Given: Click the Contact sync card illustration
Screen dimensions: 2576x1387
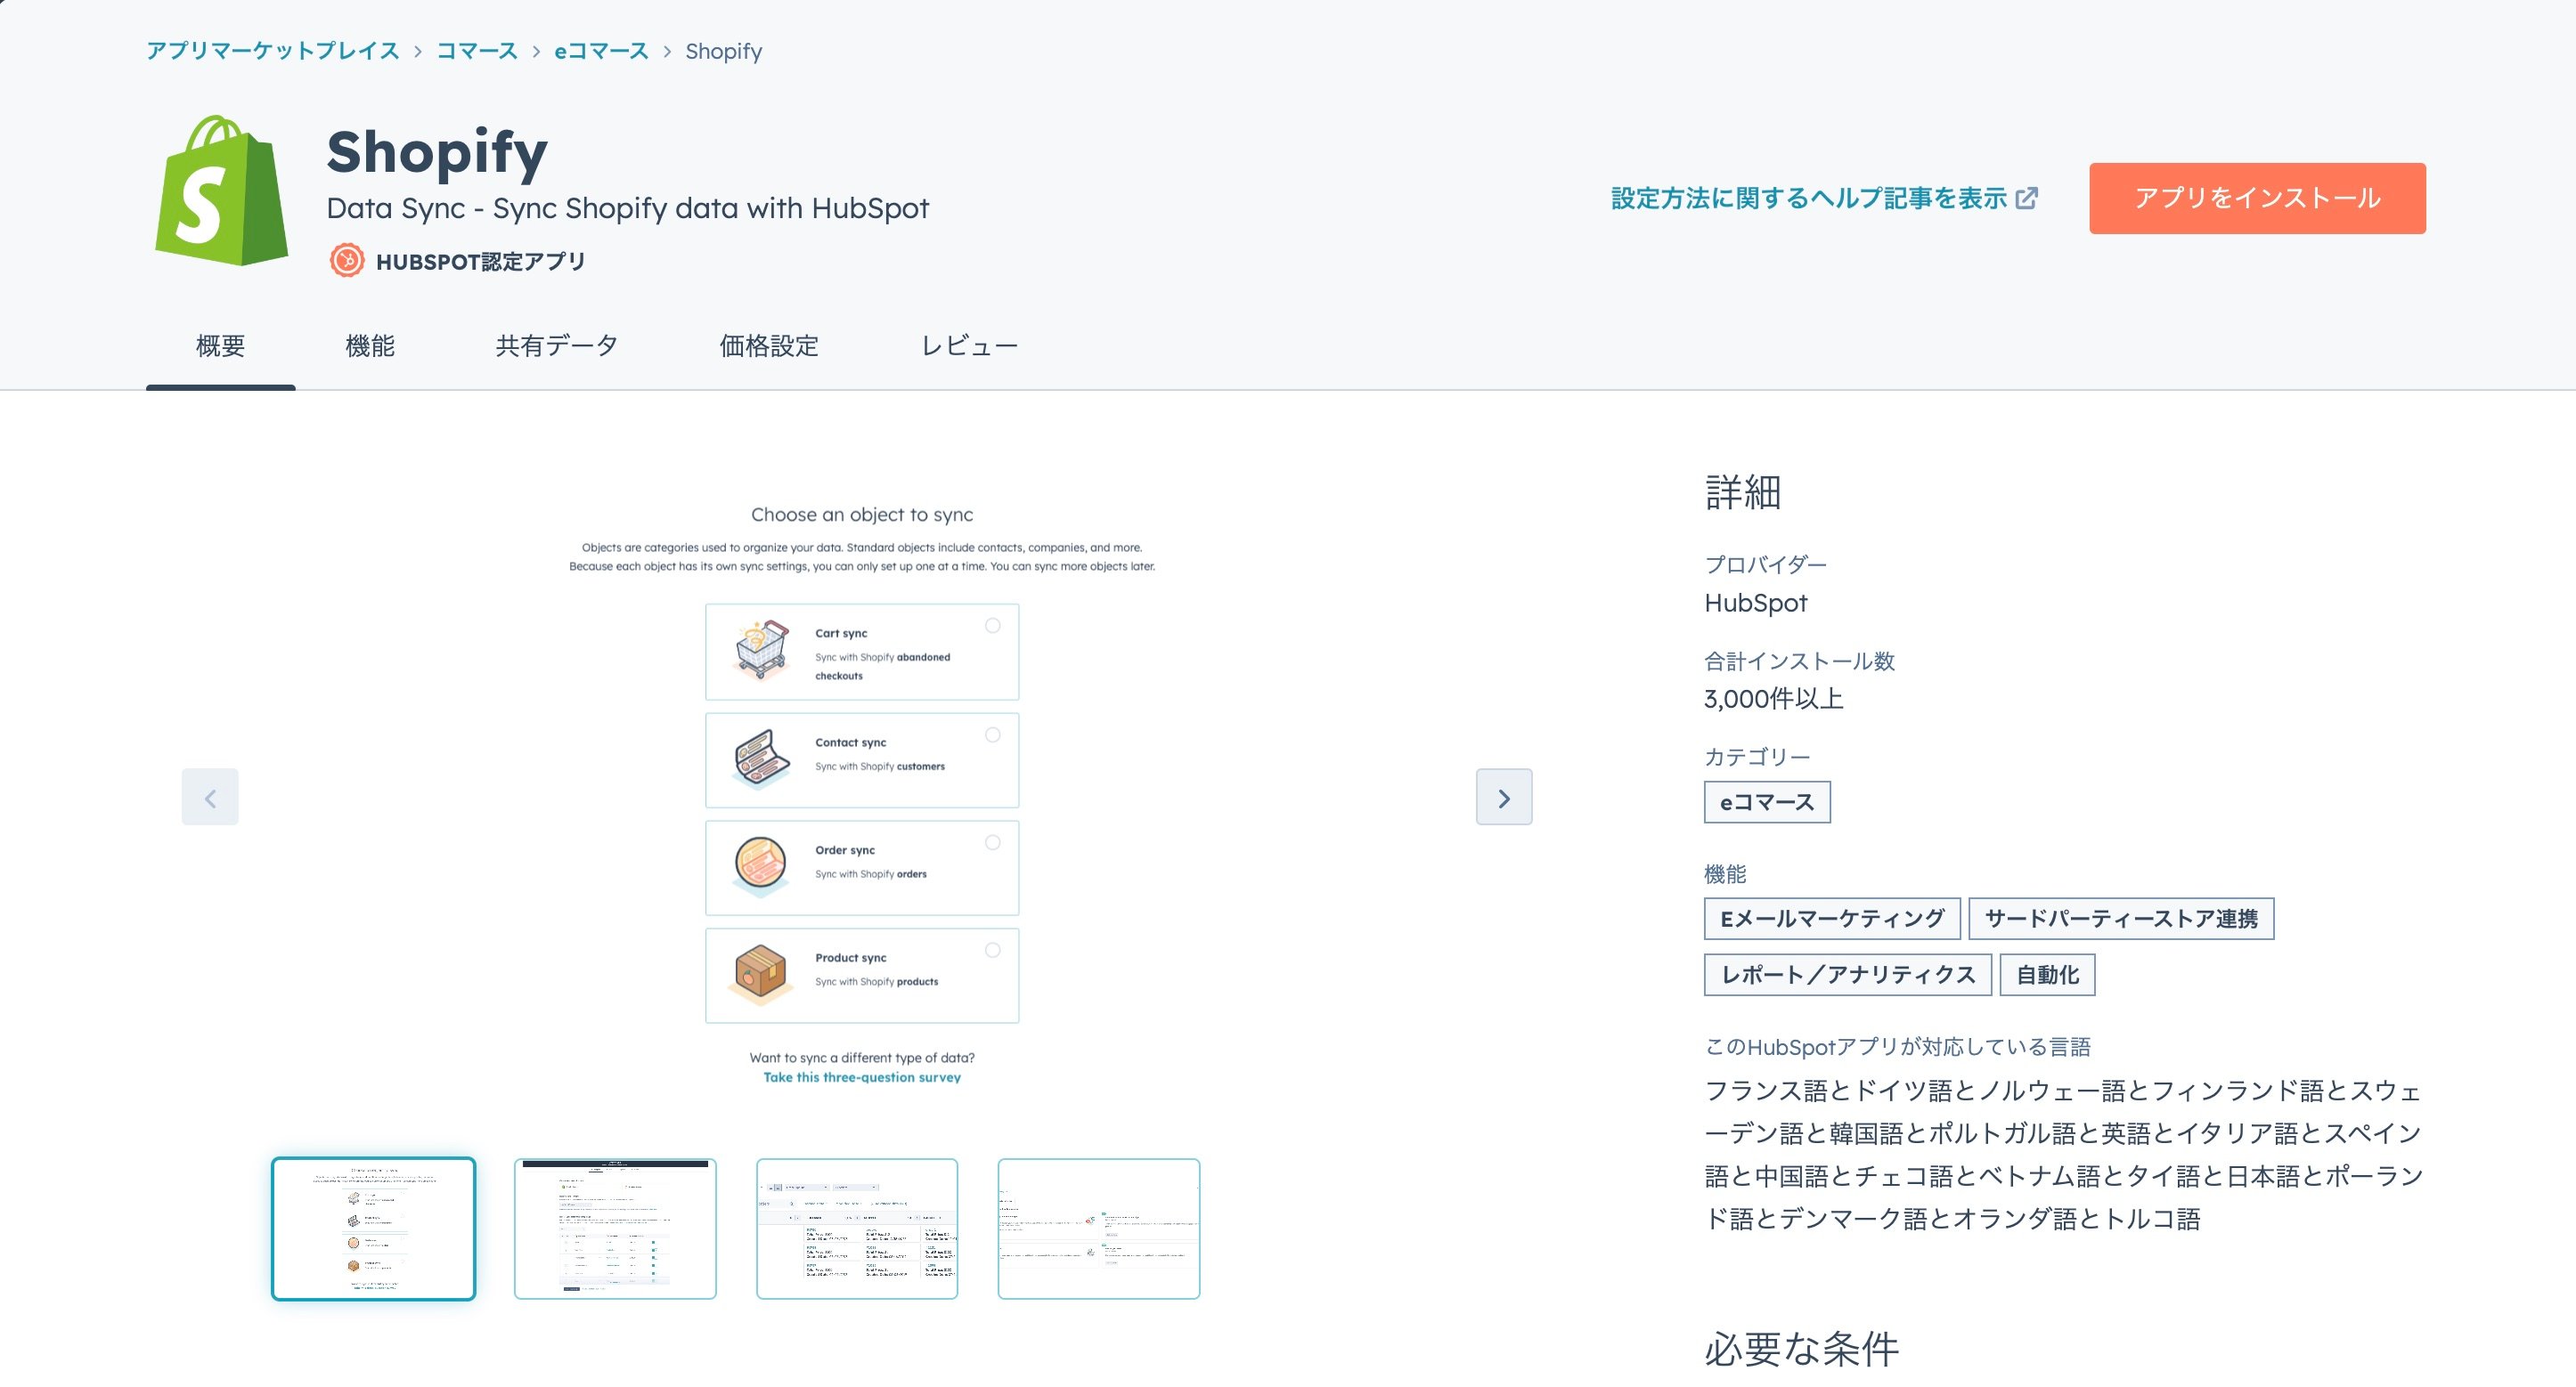Looking at the screenshot, I should coord(761,759).
